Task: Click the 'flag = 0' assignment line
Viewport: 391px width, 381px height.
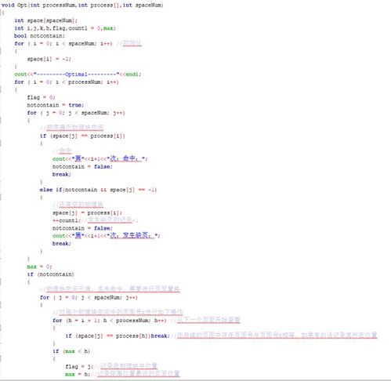Action: click(41, 97)
